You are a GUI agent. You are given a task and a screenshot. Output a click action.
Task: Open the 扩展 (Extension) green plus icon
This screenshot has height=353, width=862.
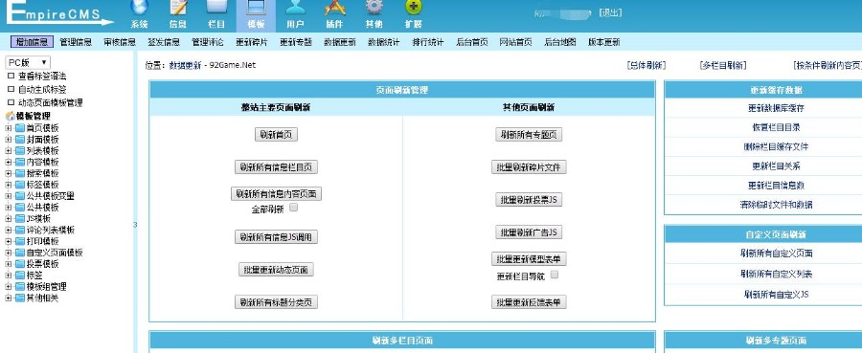pos(414,7)
